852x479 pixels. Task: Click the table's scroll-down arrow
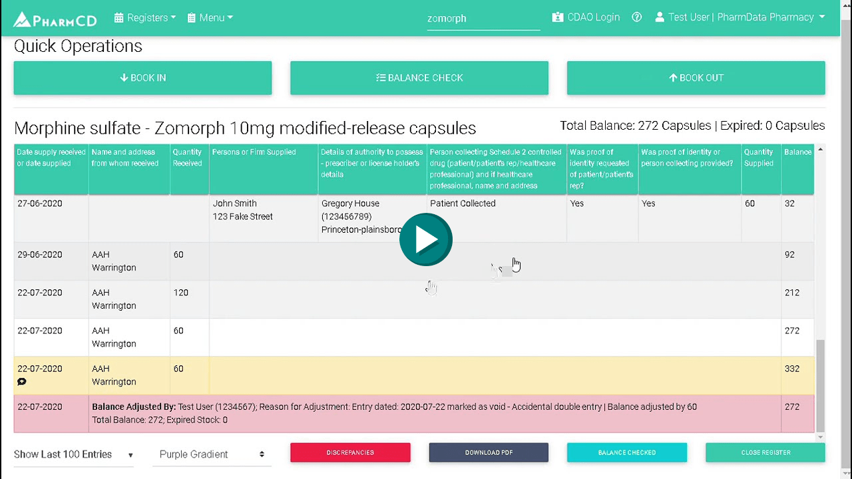click(820, 436)
